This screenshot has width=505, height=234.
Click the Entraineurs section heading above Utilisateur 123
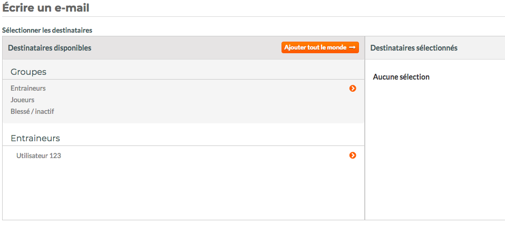tap(35, 139)
